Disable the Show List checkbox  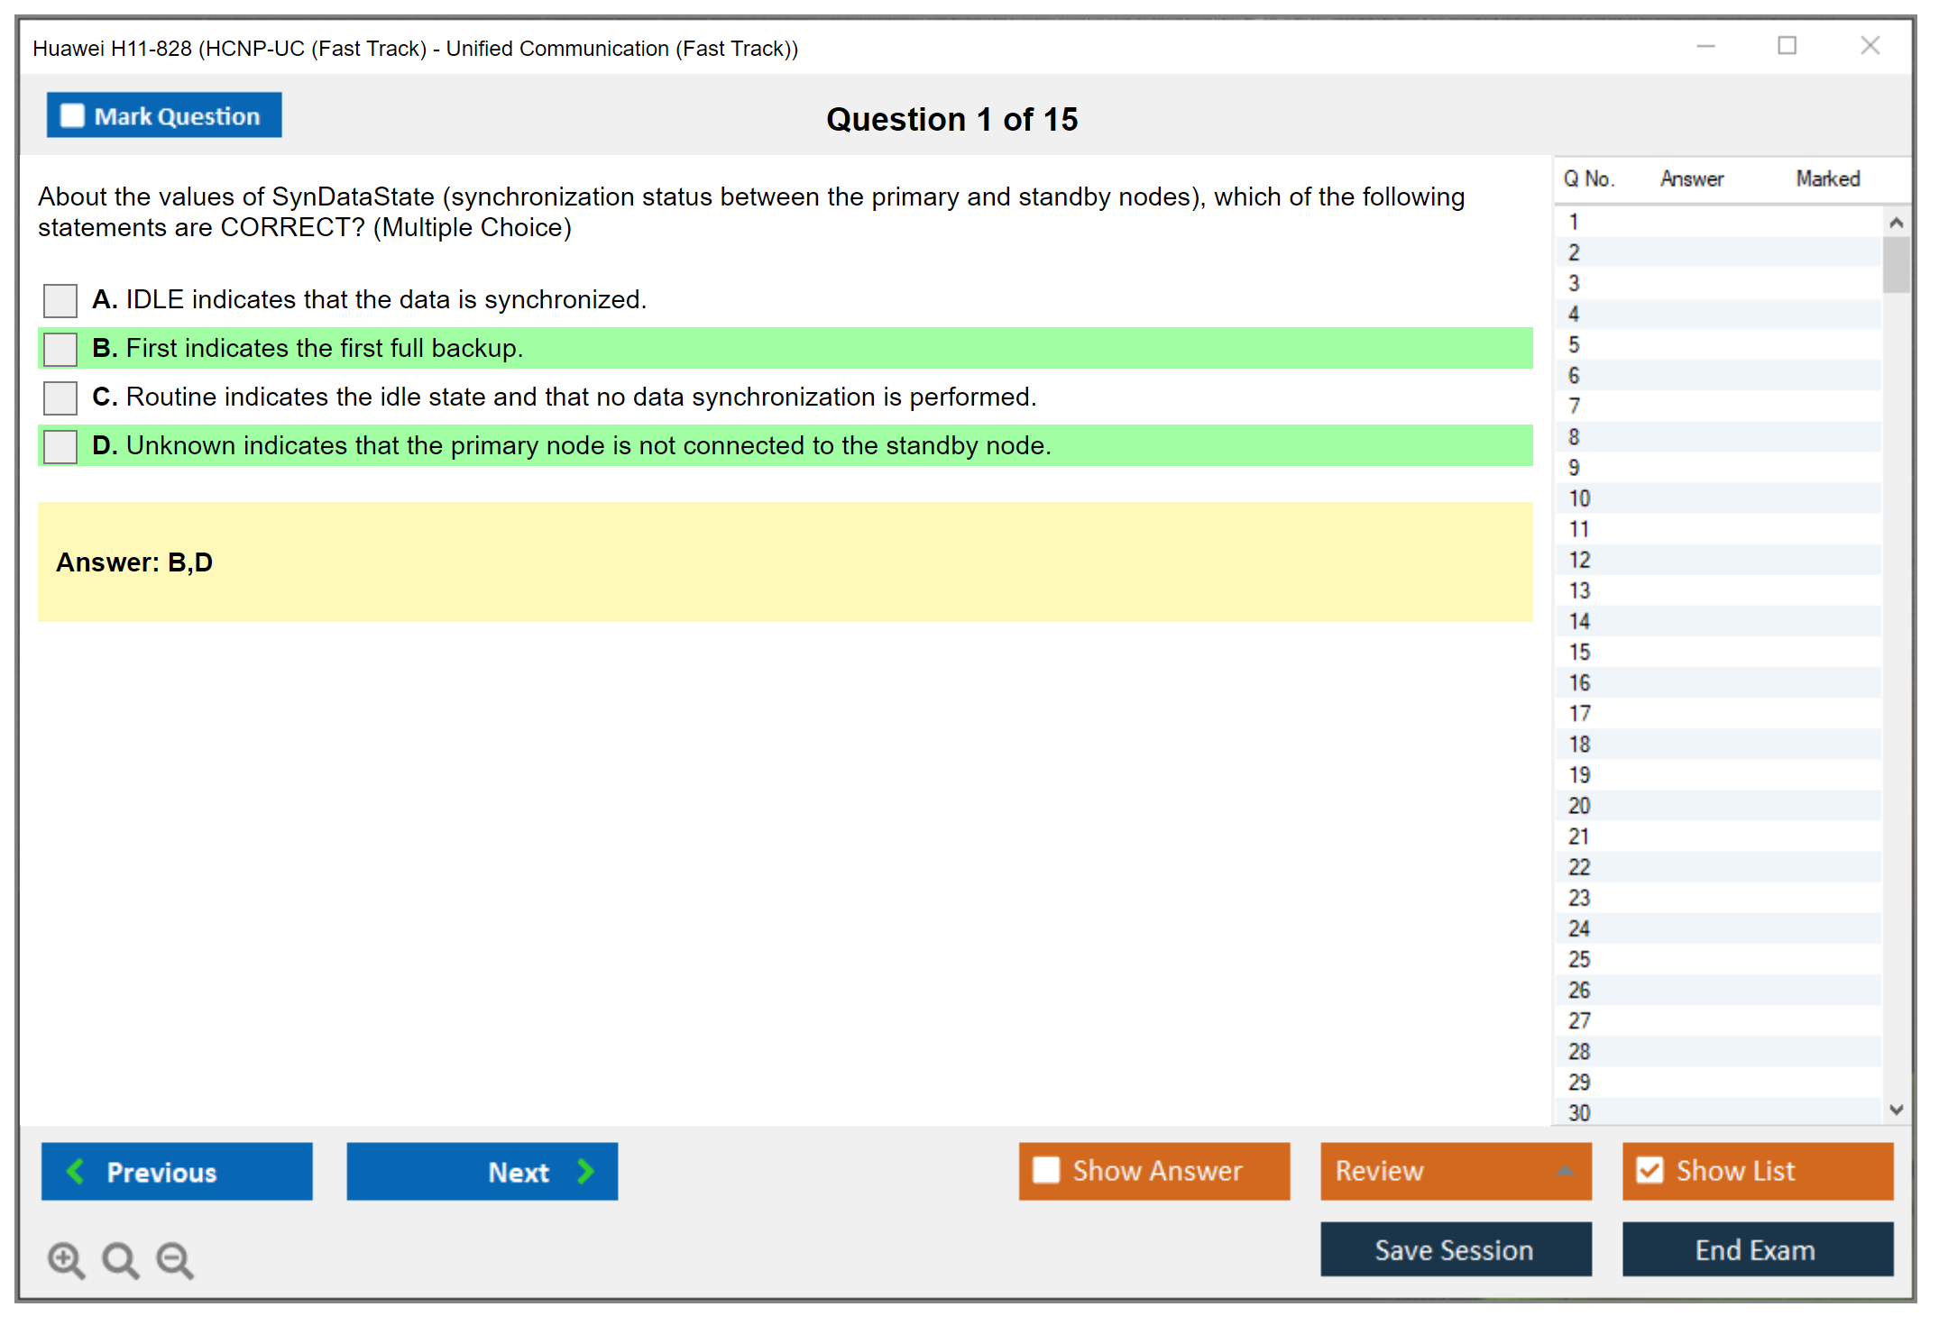[x=1650, y=1170]
